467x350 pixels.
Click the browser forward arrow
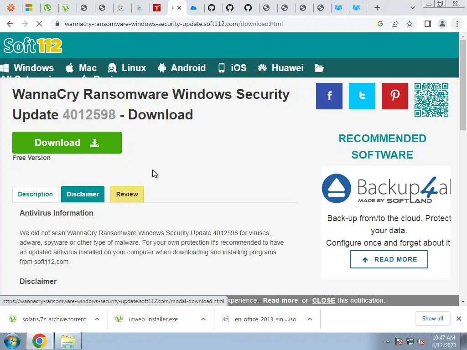coord(25,24)
